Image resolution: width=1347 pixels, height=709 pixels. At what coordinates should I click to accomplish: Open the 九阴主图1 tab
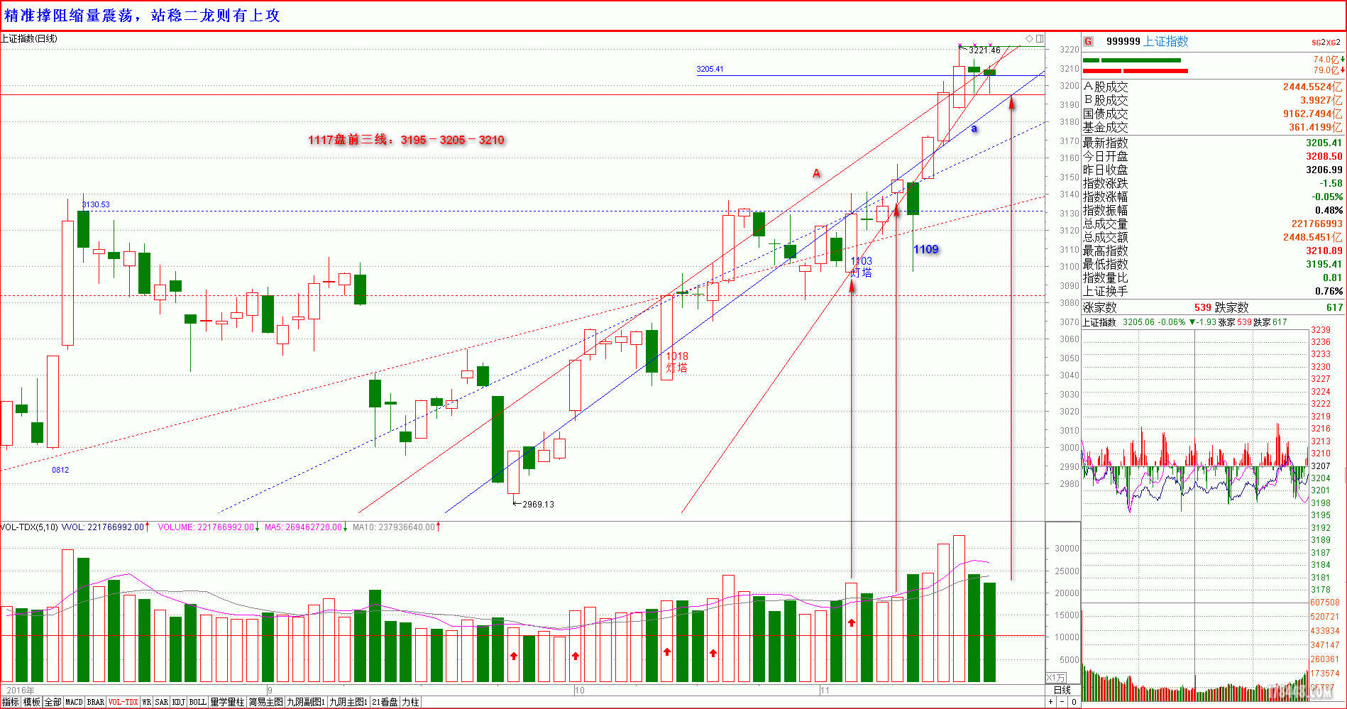348,702
